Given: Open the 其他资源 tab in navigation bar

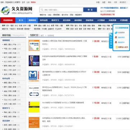Looking at the screenshot, I should 112,20.
